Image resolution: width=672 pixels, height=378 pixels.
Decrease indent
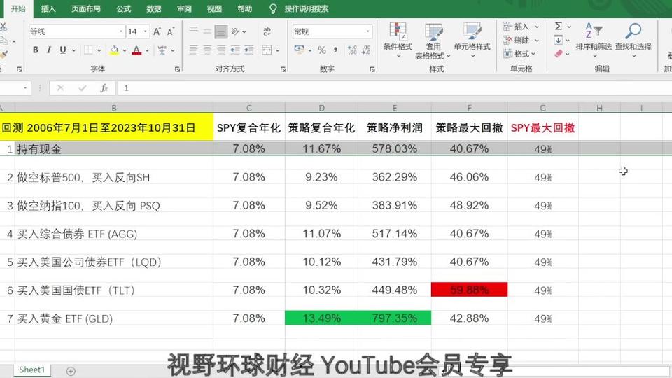pos(235,50)
